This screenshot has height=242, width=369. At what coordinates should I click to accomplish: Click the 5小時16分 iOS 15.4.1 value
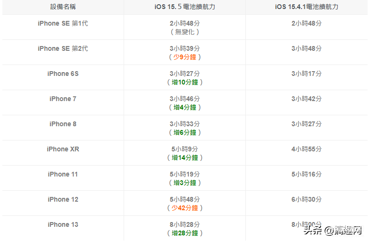tap(306, 174)
